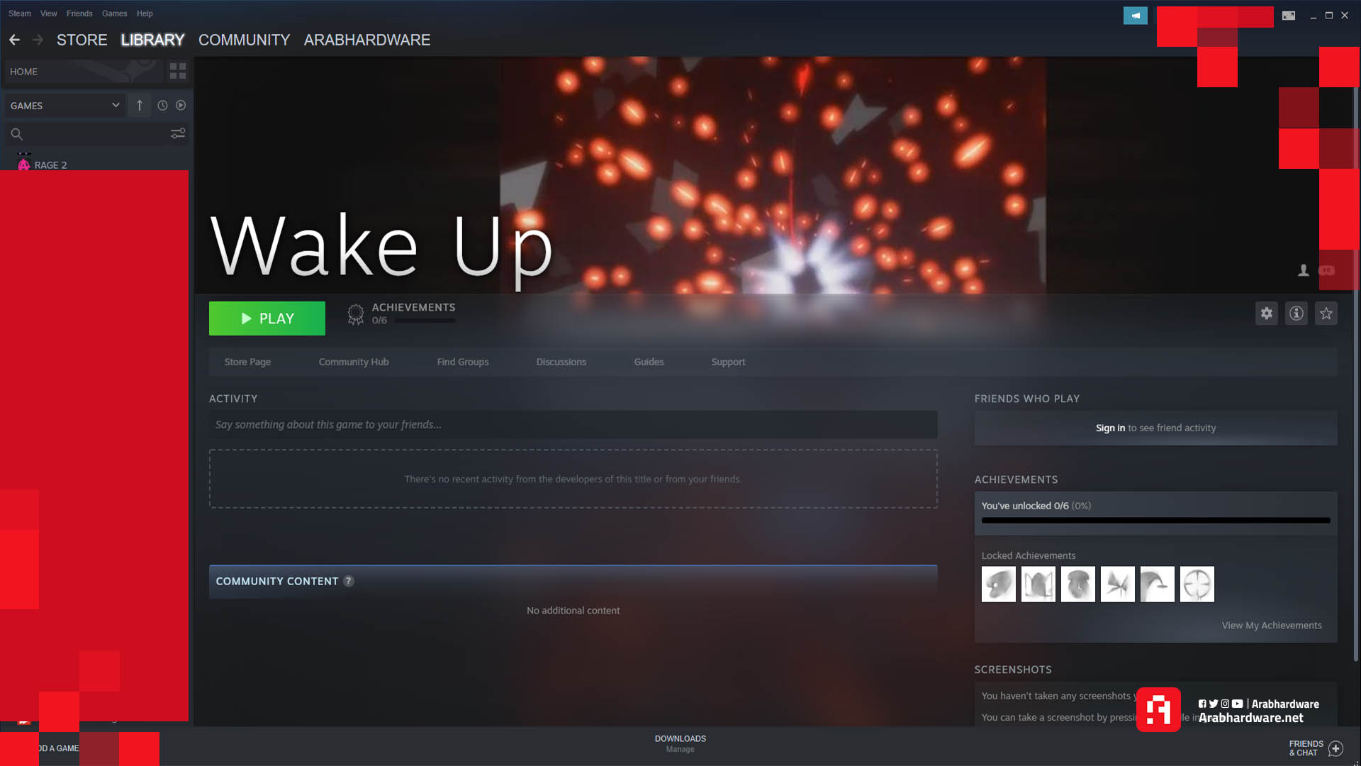Open the second locked achievement thumbnail
The height and width of the screenshot is (766, 1361).
click(1038, 584)
